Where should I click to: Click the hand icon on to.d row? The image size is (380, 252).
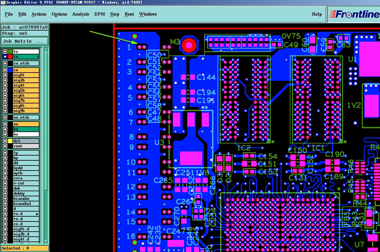[37, 214]
